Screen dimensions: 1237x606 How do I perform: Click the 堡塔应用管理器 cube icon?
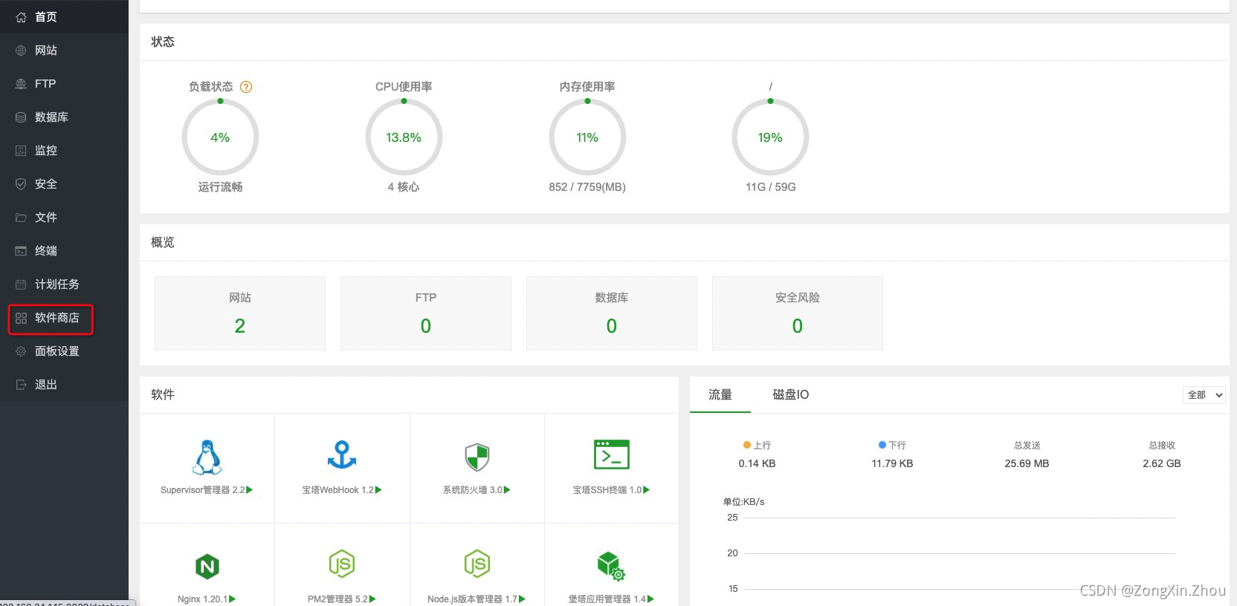click(x=611, y=566)
